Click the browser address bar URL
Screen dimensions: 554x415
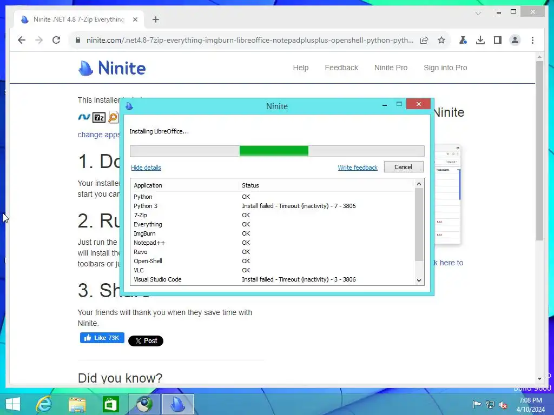coord(250,40)
